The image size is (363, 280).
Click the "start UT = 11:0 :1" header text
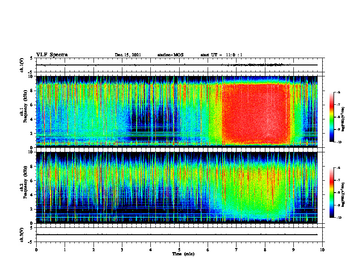click(x=221, y=55)
